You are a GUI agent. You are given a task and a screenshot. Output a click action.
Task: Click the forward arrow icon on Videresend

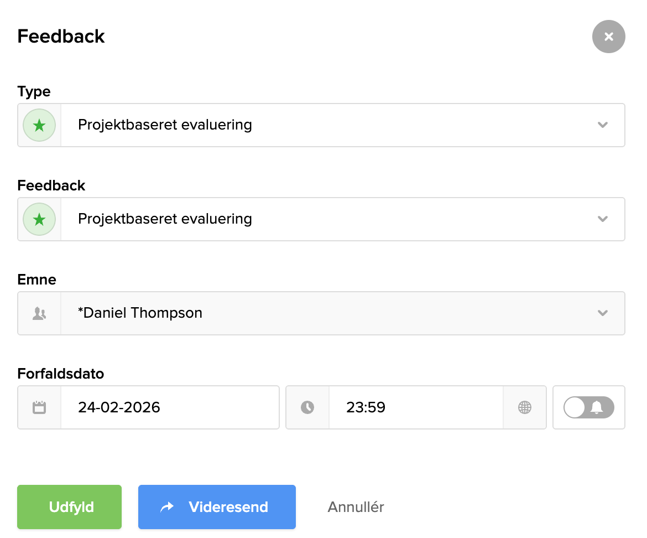[x=167, y=507]
